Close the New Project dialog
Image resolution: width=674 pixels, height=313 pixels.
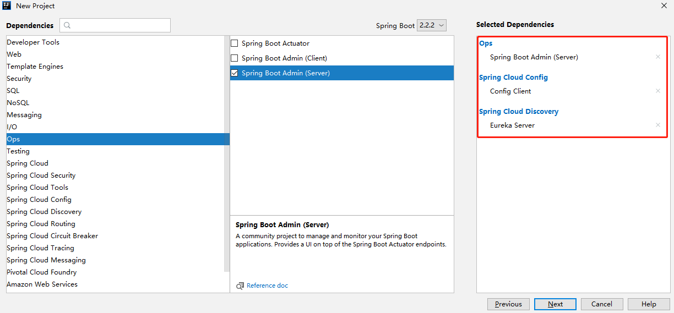tap(664, 6)
